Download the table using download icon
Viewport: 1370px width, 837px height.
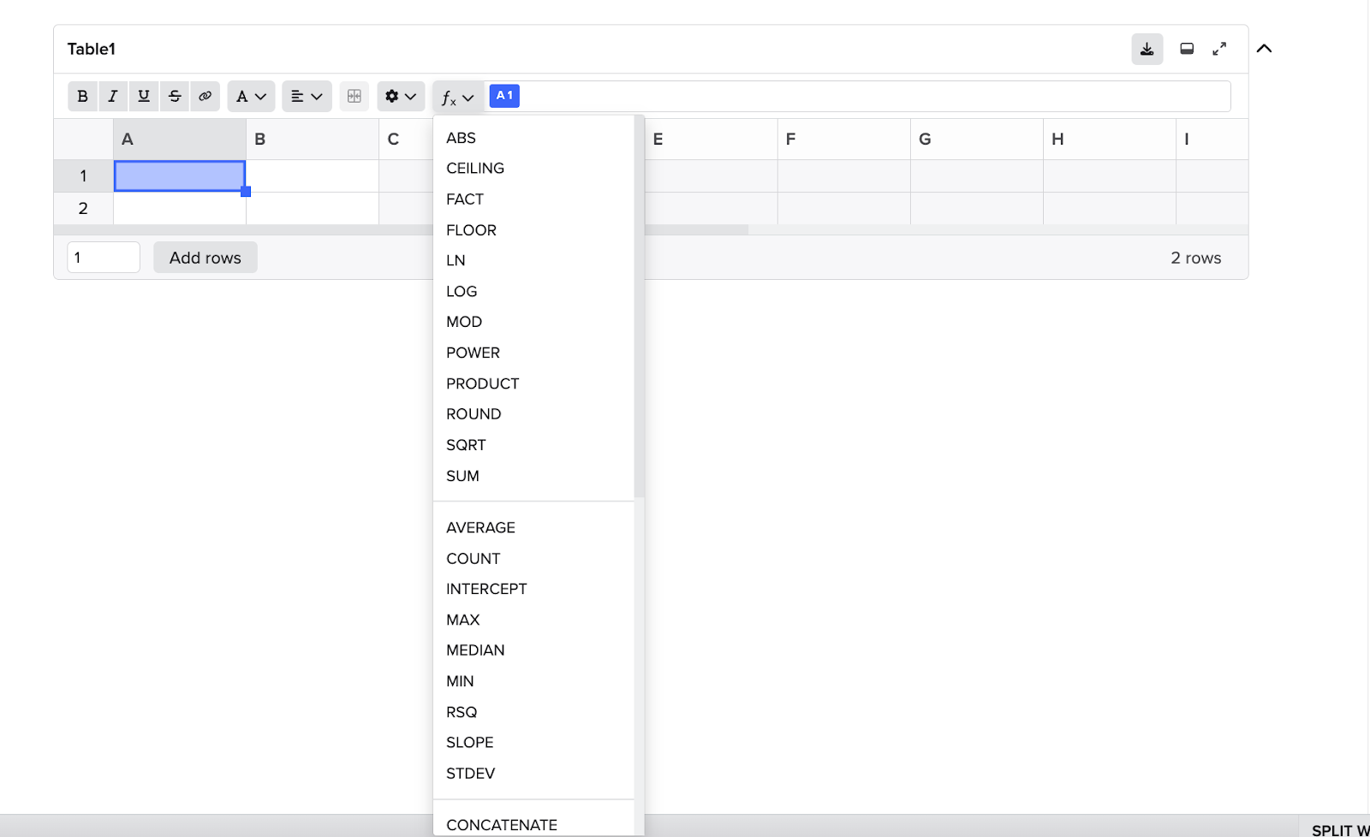pos(1147,50)
